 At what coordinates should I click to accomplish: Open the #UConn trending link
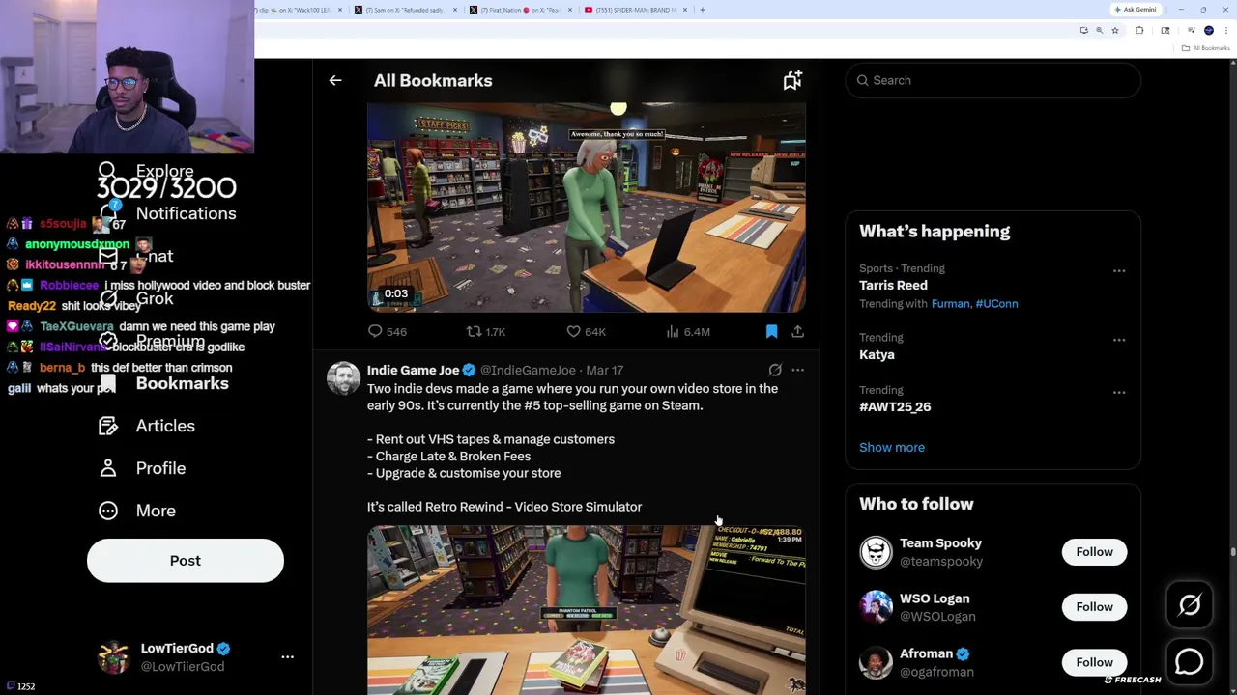[996, 304]
